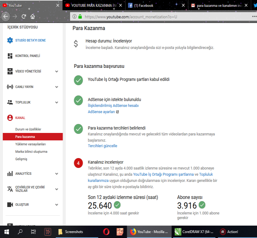View site info via the info icon
This screenshot has height=238, width=257.
pos(74,16)
